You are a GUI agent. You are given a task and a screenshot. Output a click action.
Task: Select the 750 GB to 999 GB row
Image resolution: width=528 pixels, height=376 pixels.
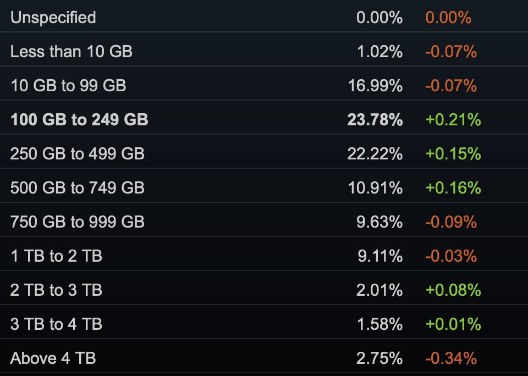[x=264, y=219]
